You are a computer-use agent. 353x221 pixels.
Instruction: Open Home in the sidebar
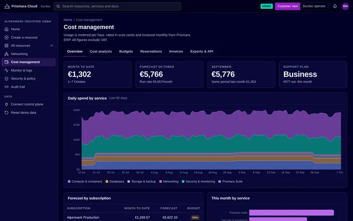point(29,29)
